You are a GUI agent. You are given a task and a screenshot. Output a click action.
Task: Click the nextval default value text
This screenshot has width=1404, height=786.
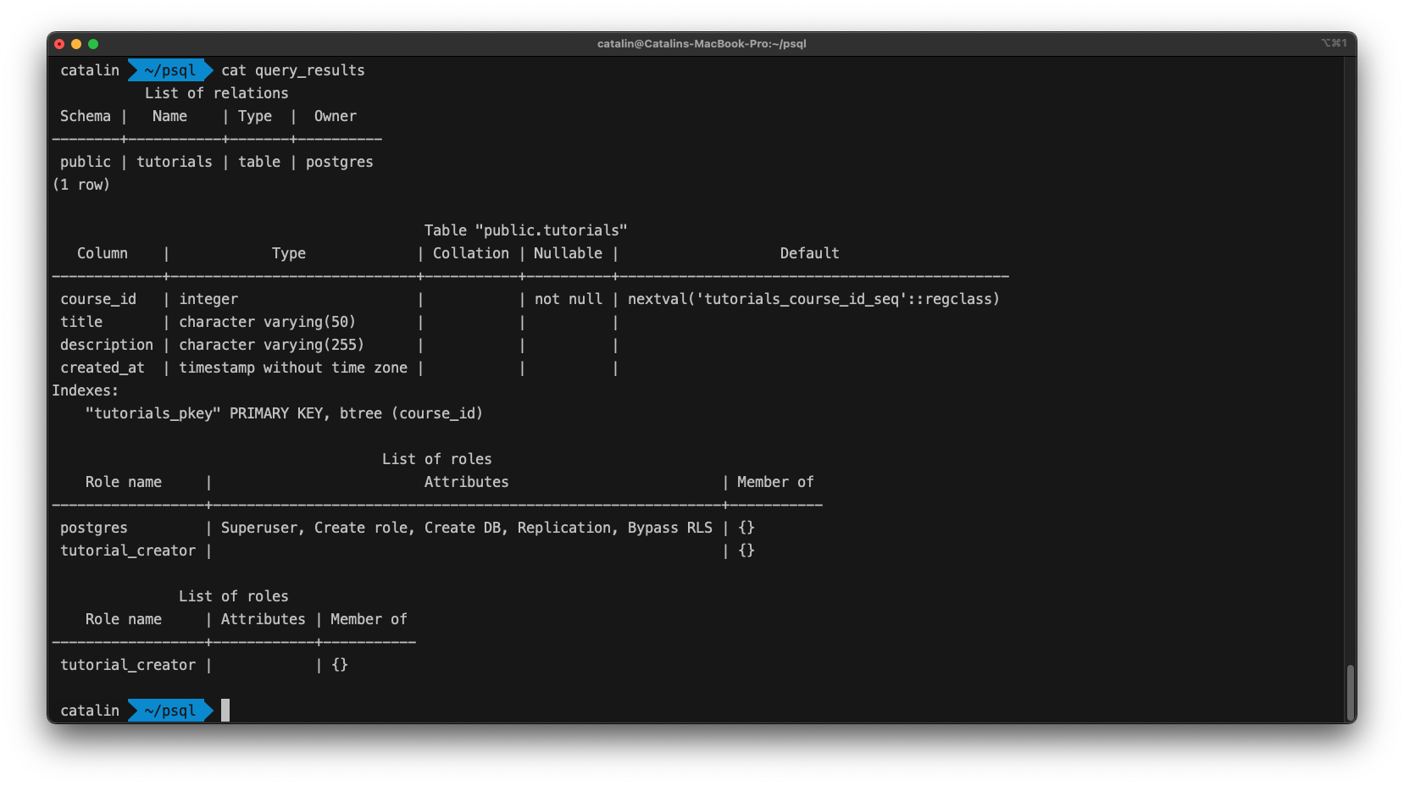[813, 299]
